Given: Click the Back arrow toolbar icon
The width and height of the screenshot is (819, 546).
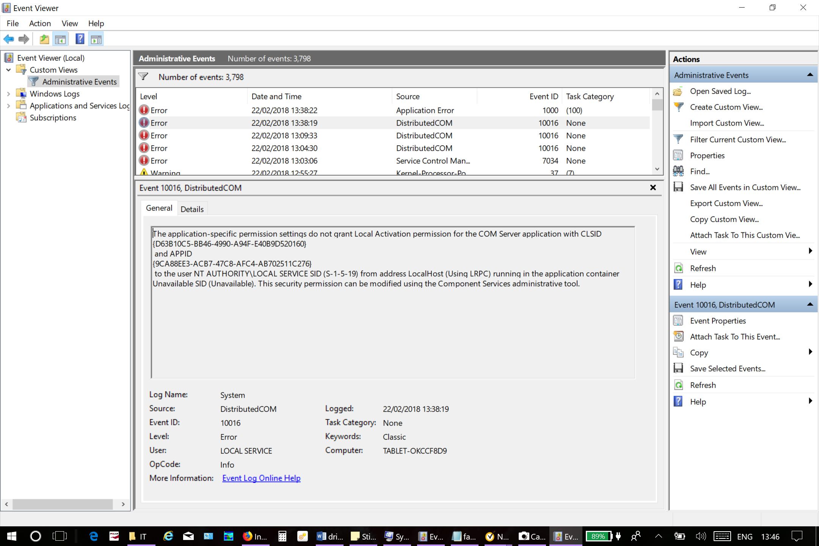Looking at the screenshot, I should click(8, 39).
